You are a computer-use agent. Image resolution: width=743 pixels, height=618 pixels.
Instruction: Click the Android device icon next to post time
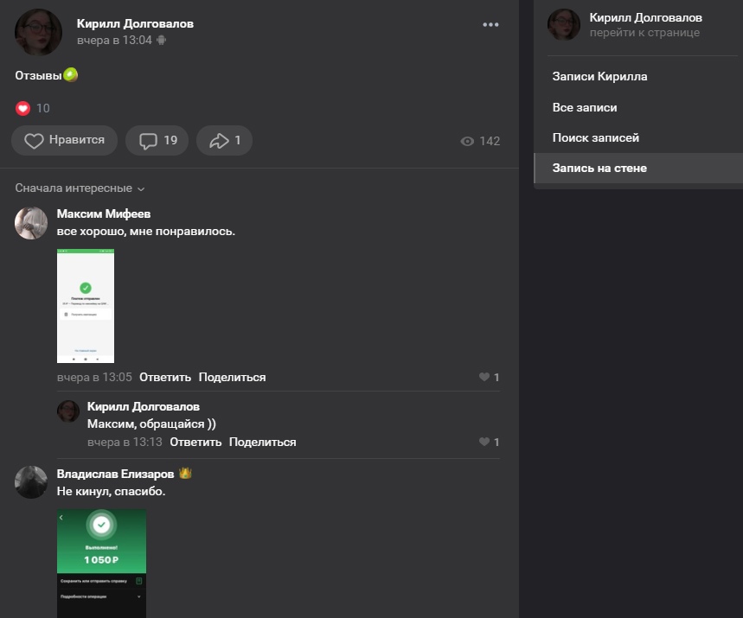[161, 41]
